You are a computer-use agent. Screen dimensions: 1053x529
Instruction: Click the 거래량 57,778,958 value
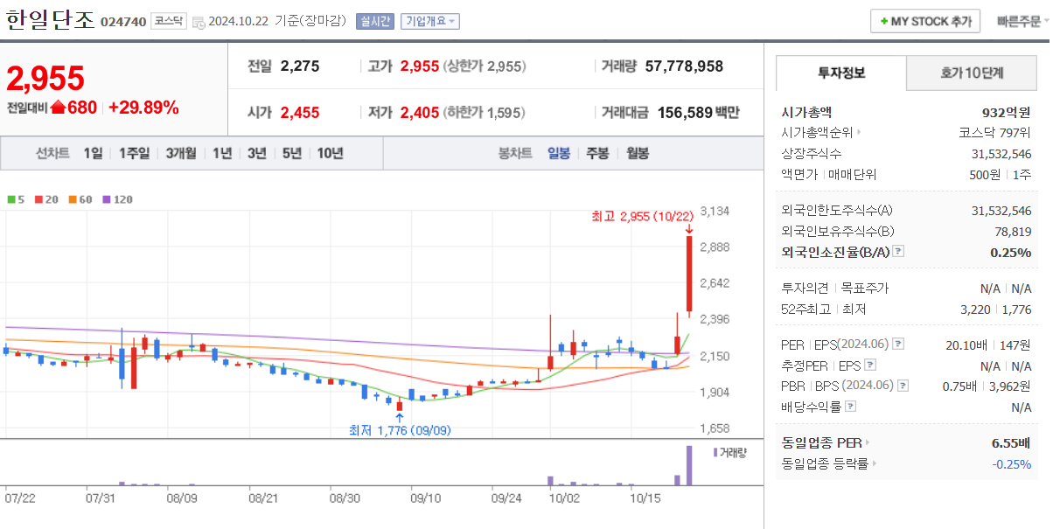click(684, 66)
